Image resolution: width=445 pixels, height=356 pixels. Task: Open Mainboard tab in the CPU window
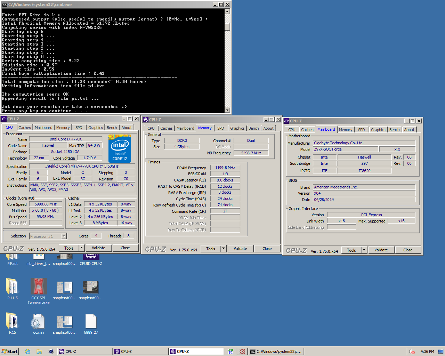[43, 128]
